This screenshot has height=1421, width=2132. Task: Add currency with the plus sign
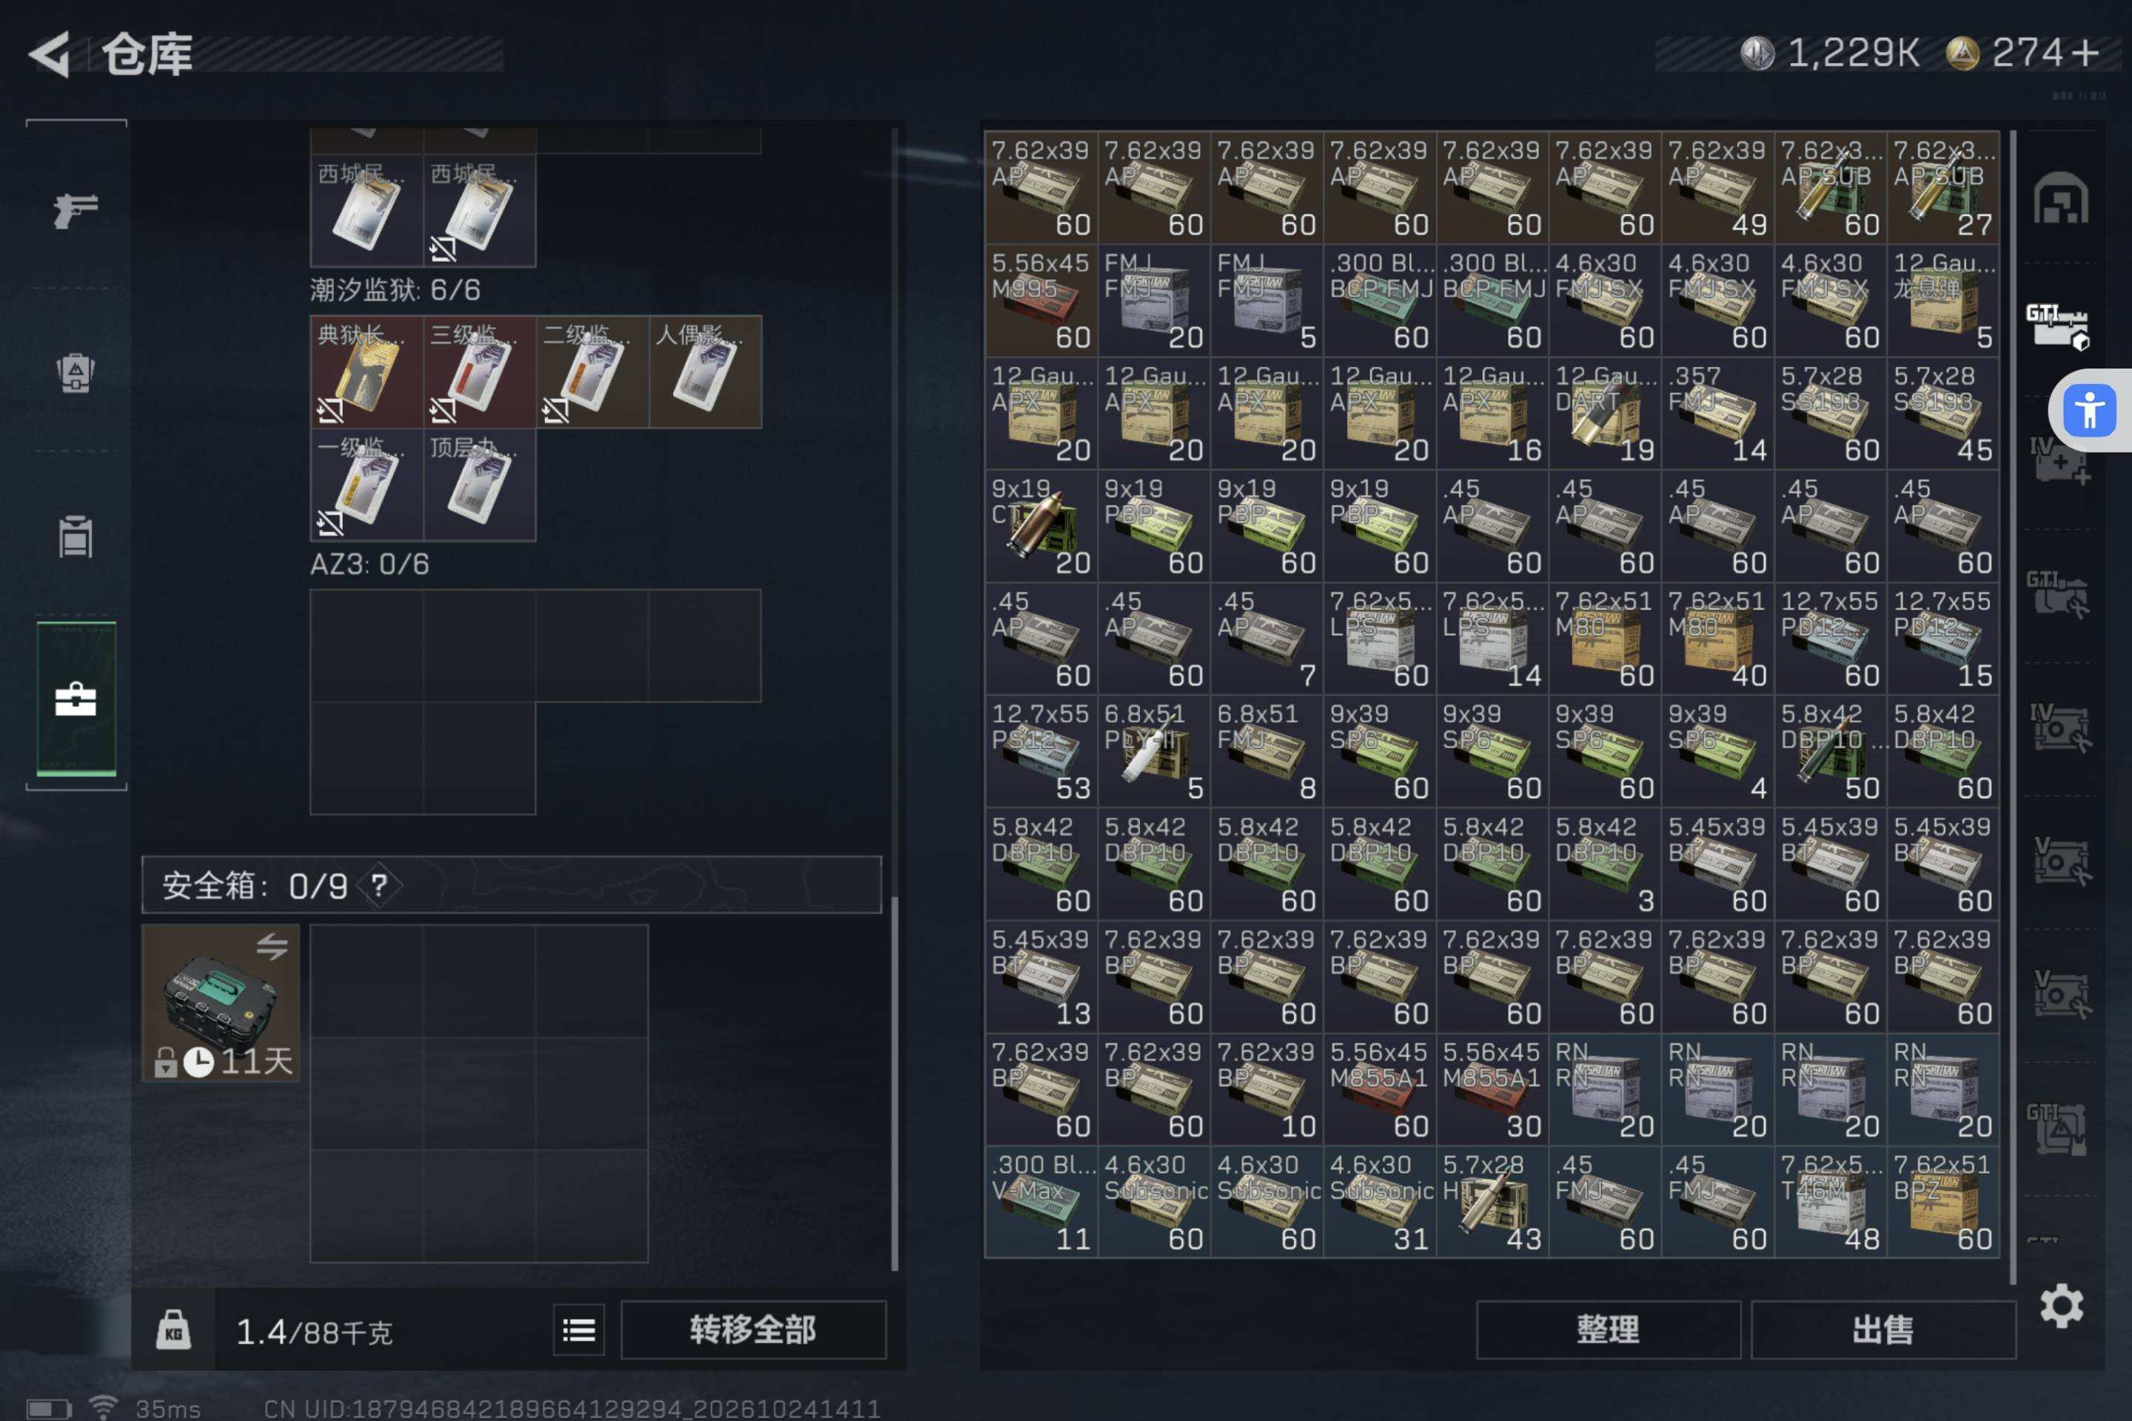(2085, 53)
